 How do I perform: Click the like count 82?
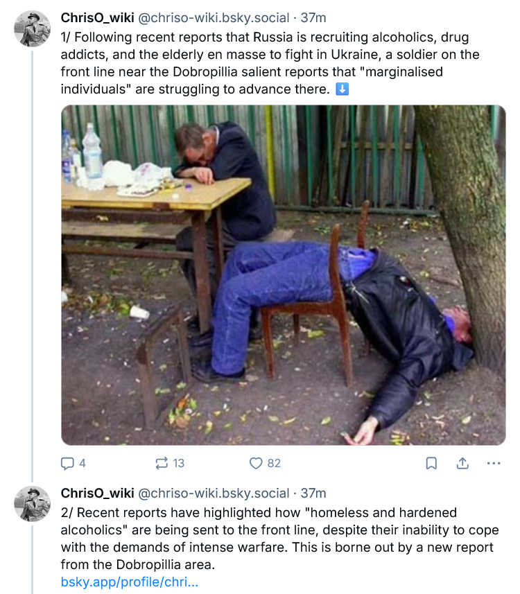point(274,463)
